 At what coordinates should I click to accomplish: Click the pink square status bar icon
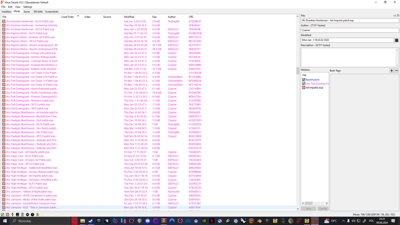[7, 214]
